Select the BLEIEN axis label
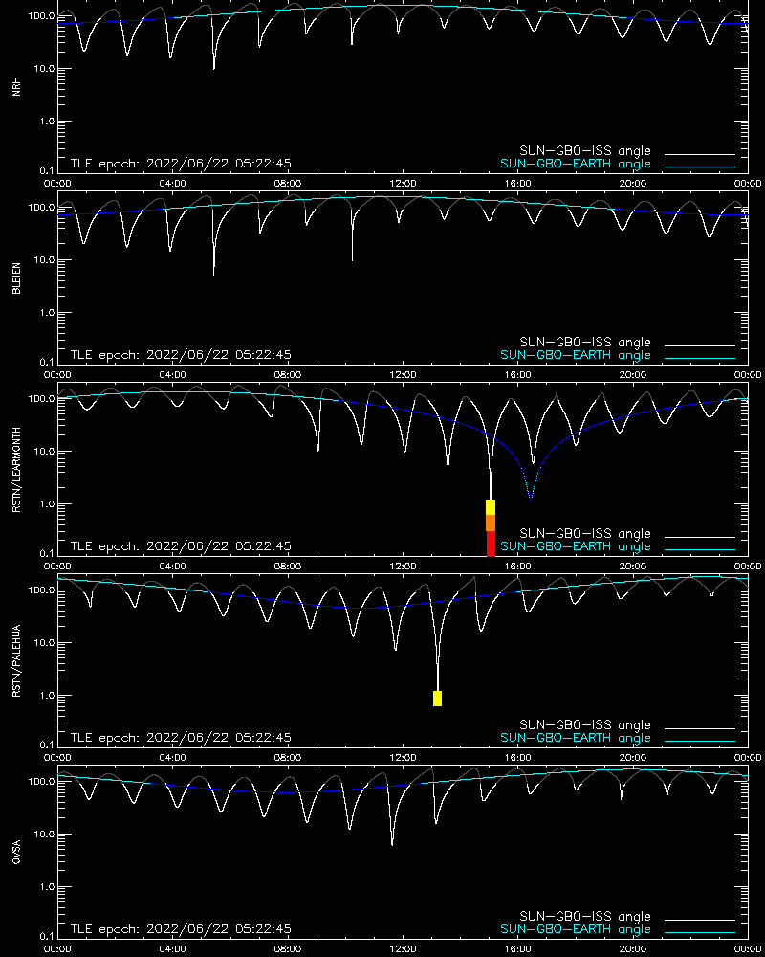Image resolution: width=765 pixels, height=957 pixels. [16, 278]
